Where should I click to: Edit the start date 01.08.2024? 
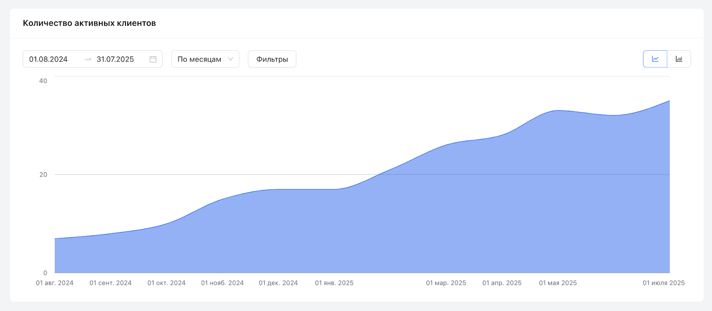click(x=49, y=59)
